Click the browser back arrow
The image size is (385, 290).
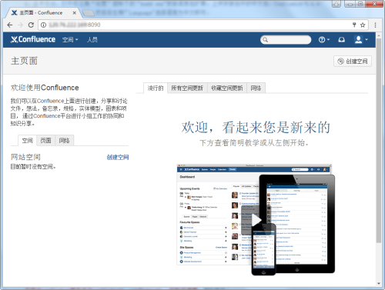pyautogui.click(x=10, y=25)
